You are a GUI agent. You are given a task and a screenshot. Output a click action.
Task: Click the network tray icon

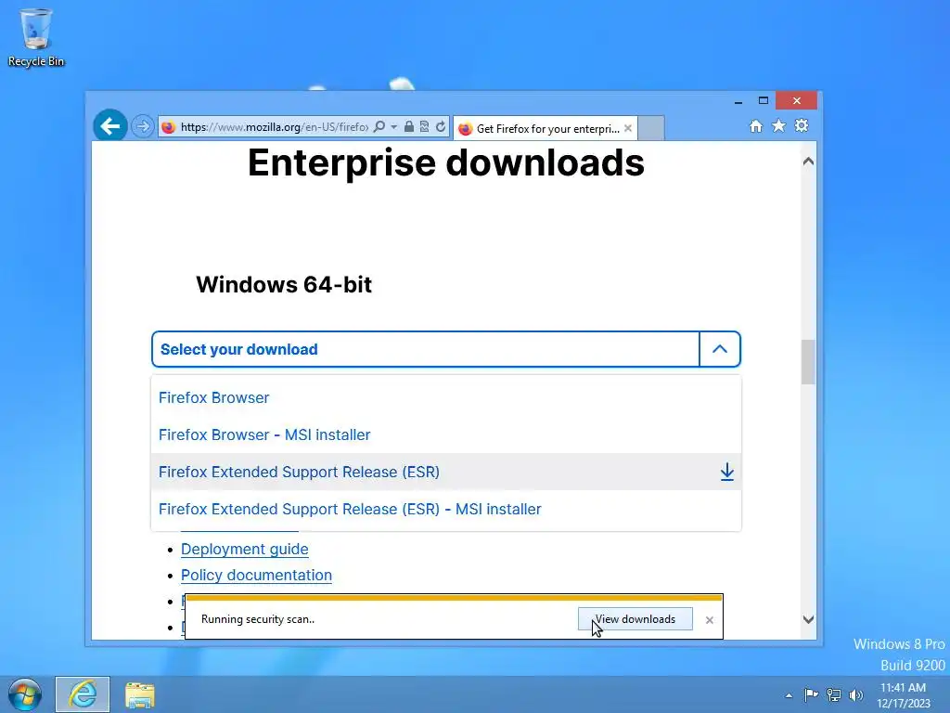tap(834, 694)
